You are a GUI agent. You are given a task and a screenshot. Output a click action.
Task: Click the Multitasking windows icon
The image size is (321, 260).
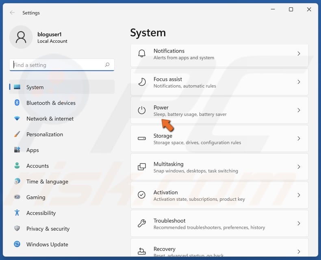tap(142, 167)
